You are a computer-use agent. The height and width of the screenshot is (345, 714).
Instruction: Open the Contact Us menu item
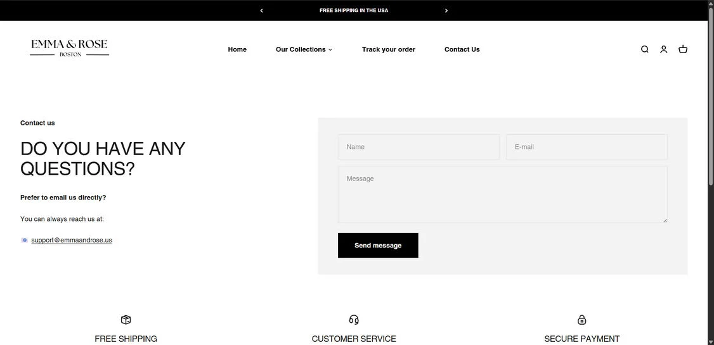(x=462, y=49)
